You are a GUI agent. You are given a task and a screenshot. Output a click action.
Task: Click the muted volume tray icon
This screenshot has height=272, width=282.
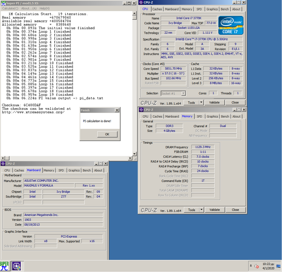[257, 266]
